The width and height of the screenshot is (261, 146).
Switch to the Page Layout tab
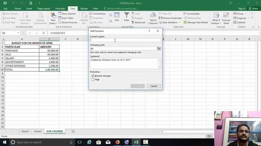[44, 9]
